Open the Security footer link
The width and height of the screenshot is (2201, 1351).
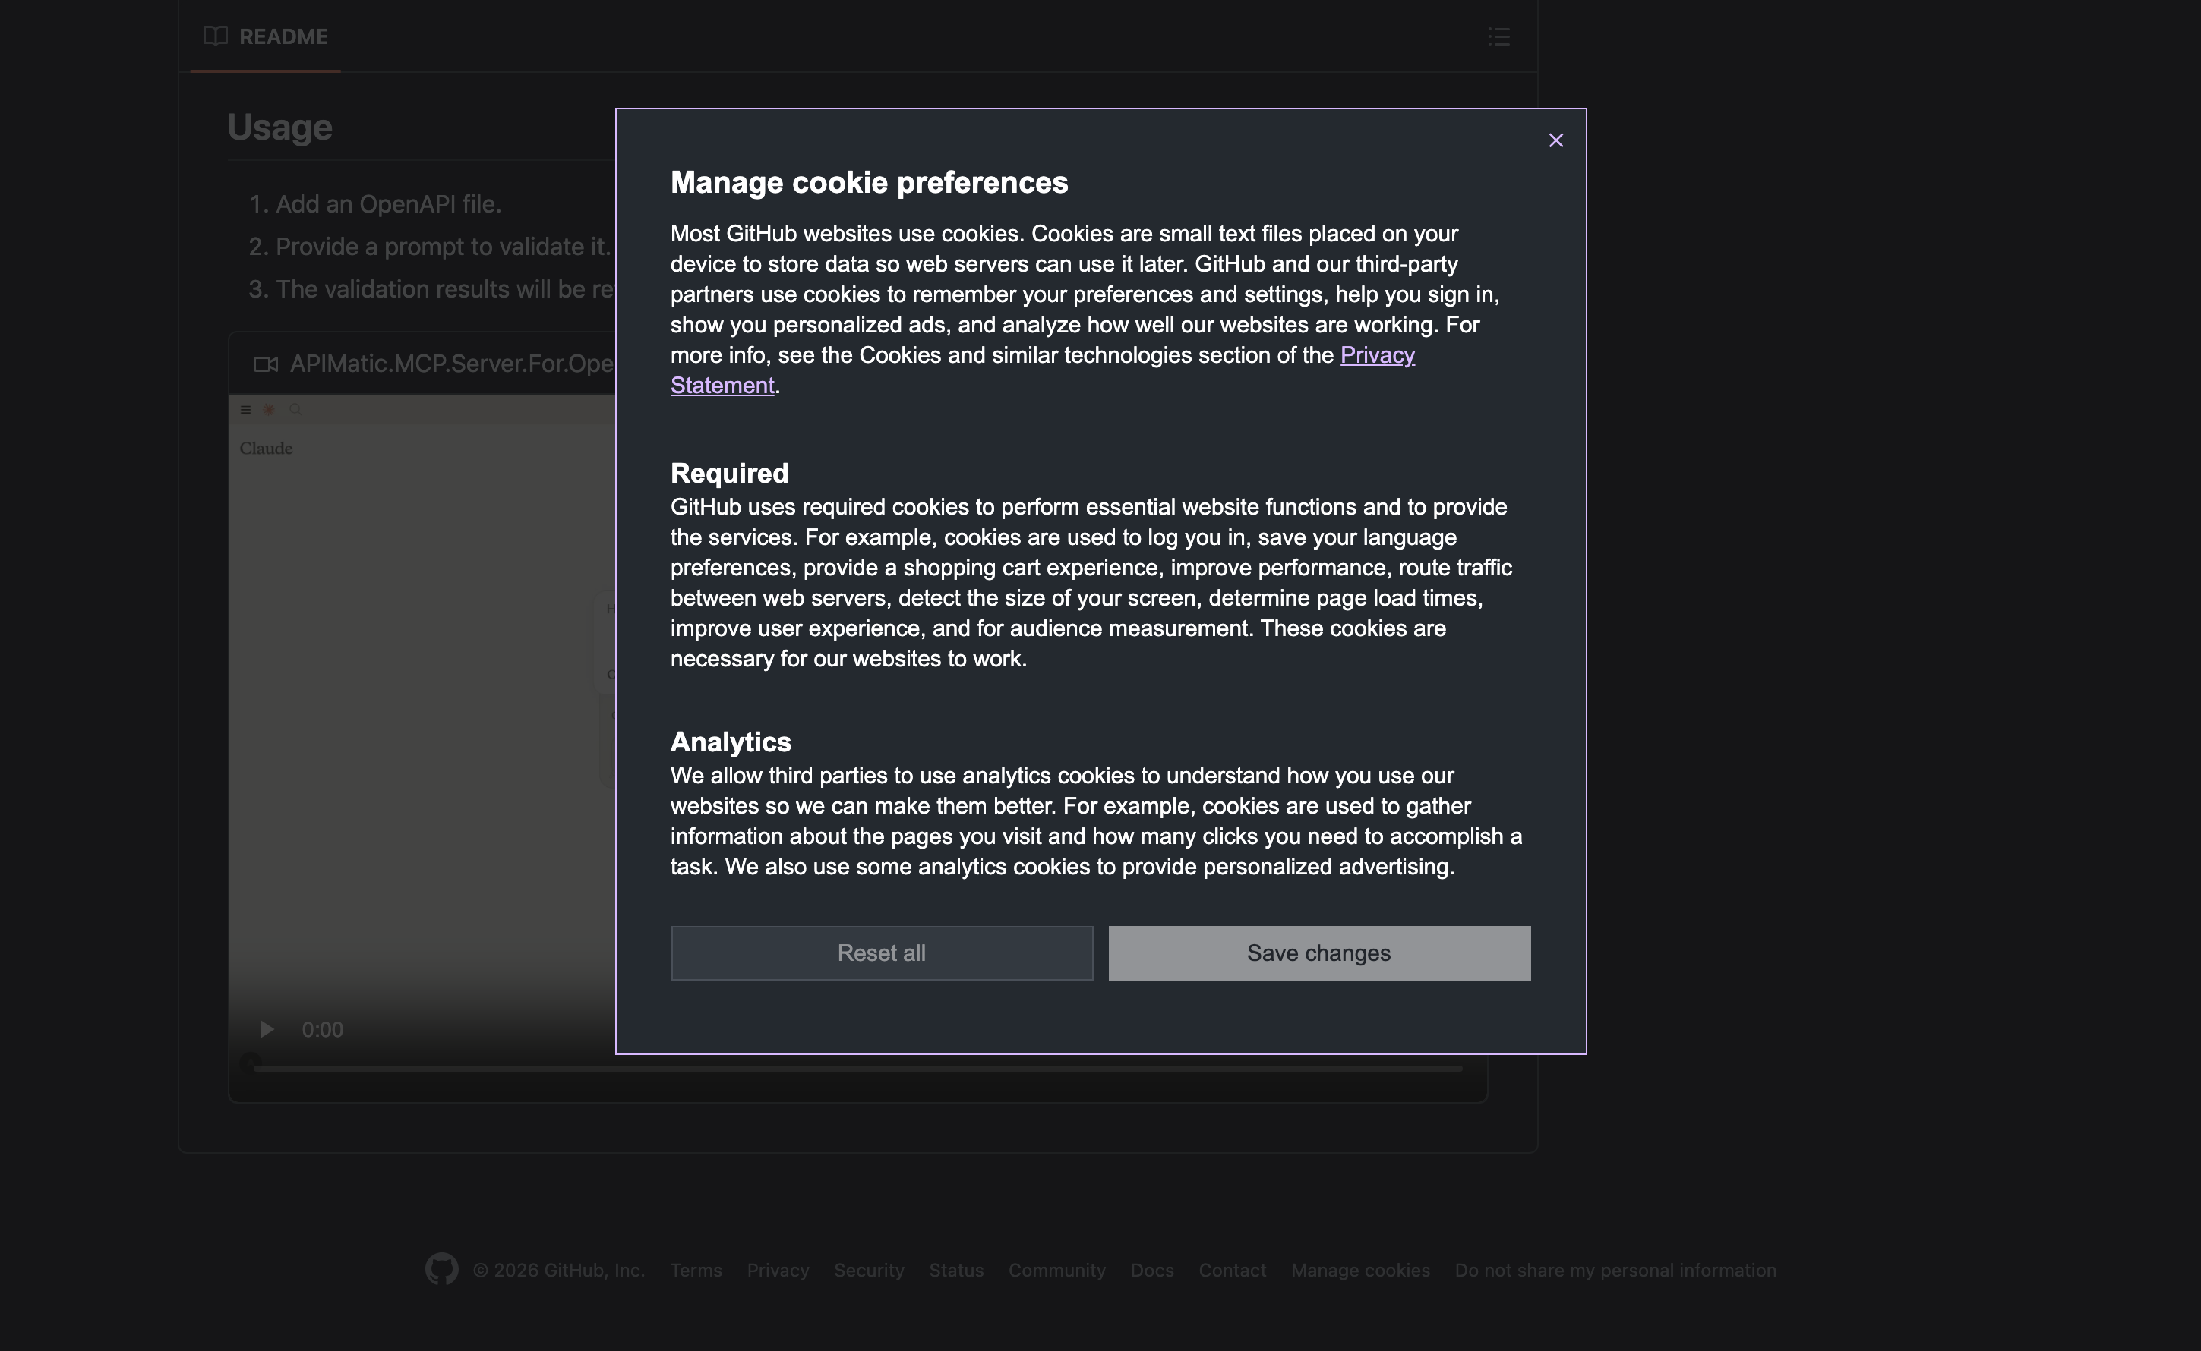[868, 1270]
